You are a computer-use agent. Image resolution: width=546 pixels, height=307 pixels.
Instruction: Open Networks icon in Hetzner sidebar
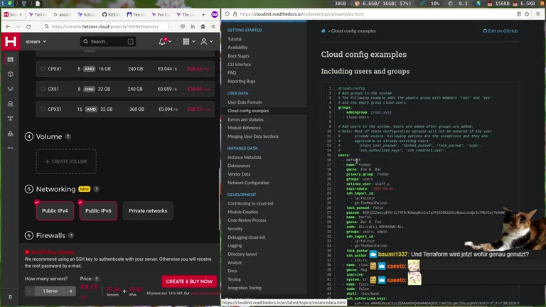[11, 119]
